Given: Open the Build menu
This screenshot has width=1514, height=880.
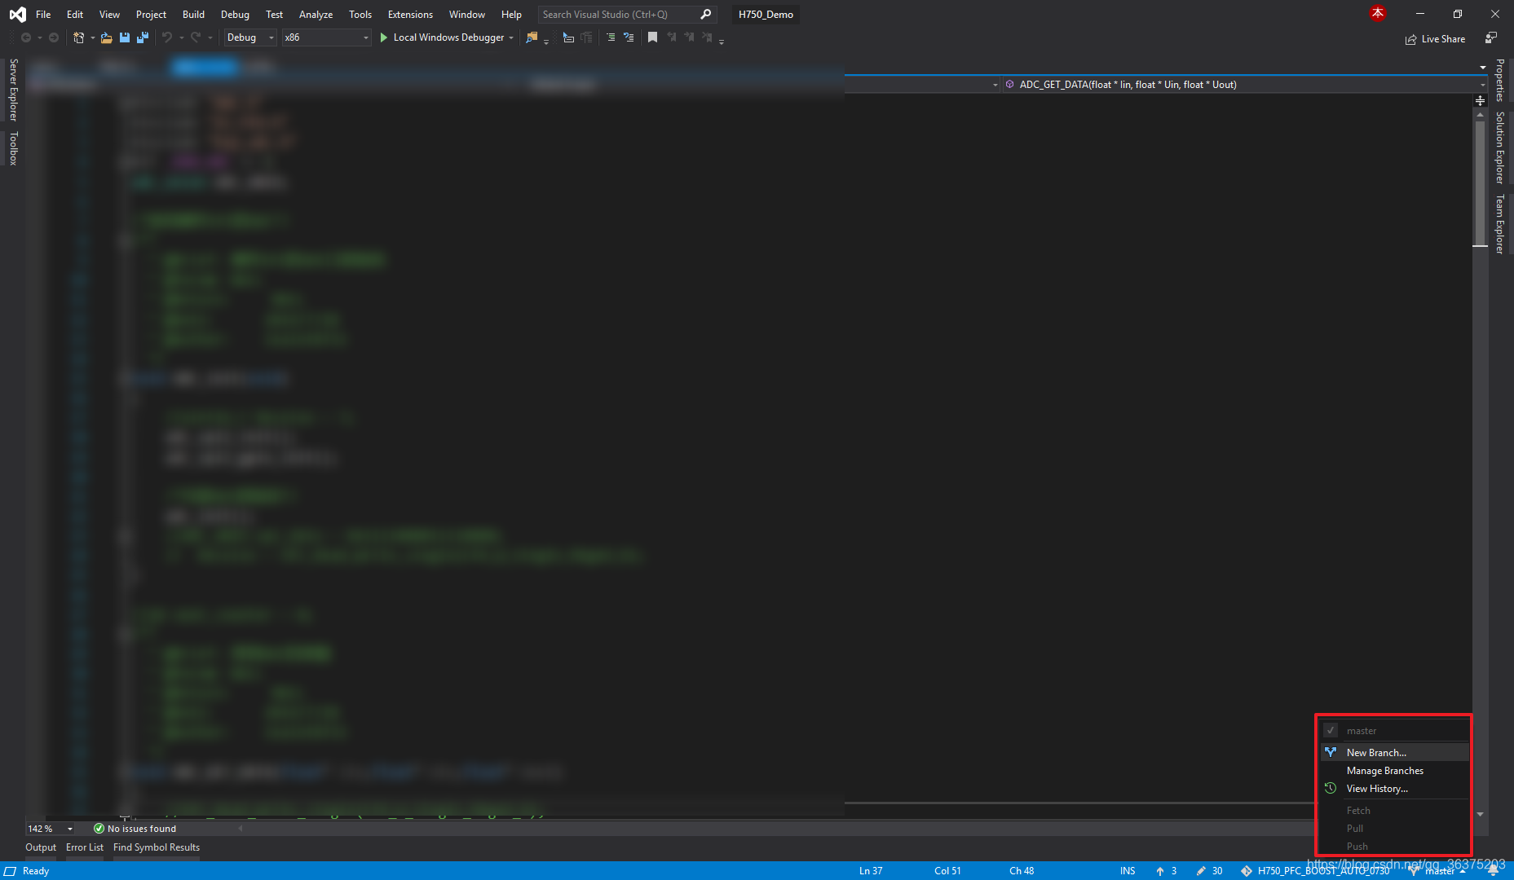Looking at the screenshot, I should [193, 15].
